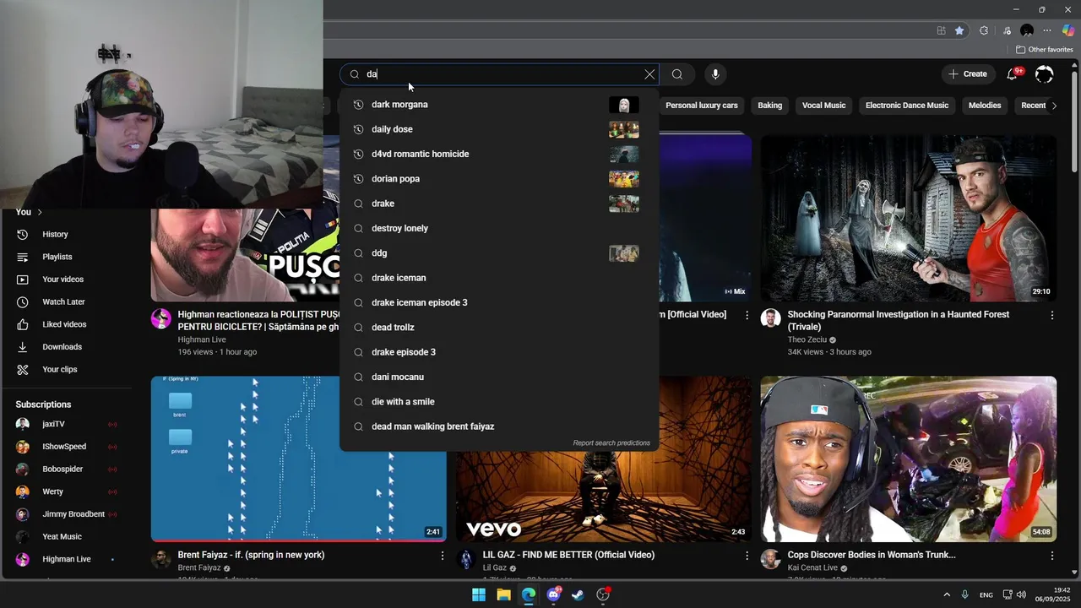Open more options for 'LIL GAZ - FIND ME BETTER'

(747, 556)
